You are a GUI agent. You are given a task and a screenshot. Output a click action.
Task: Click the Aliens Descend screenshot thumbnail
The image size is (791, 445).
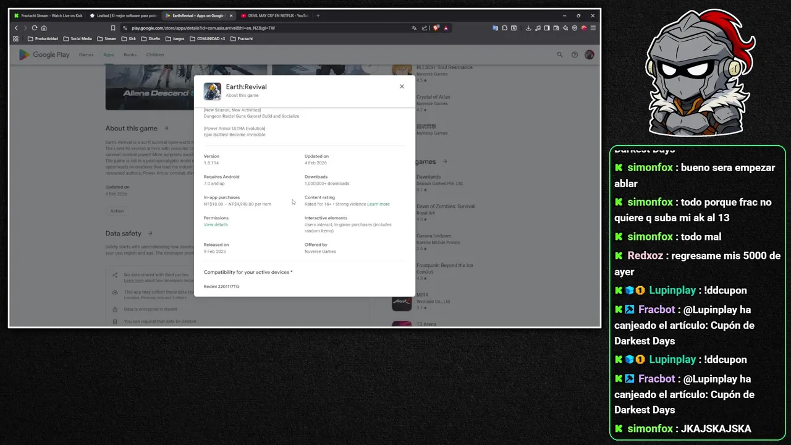point(150,87)
